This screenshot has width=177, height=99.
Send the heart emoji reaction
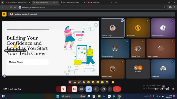click(x=70, y=82)
